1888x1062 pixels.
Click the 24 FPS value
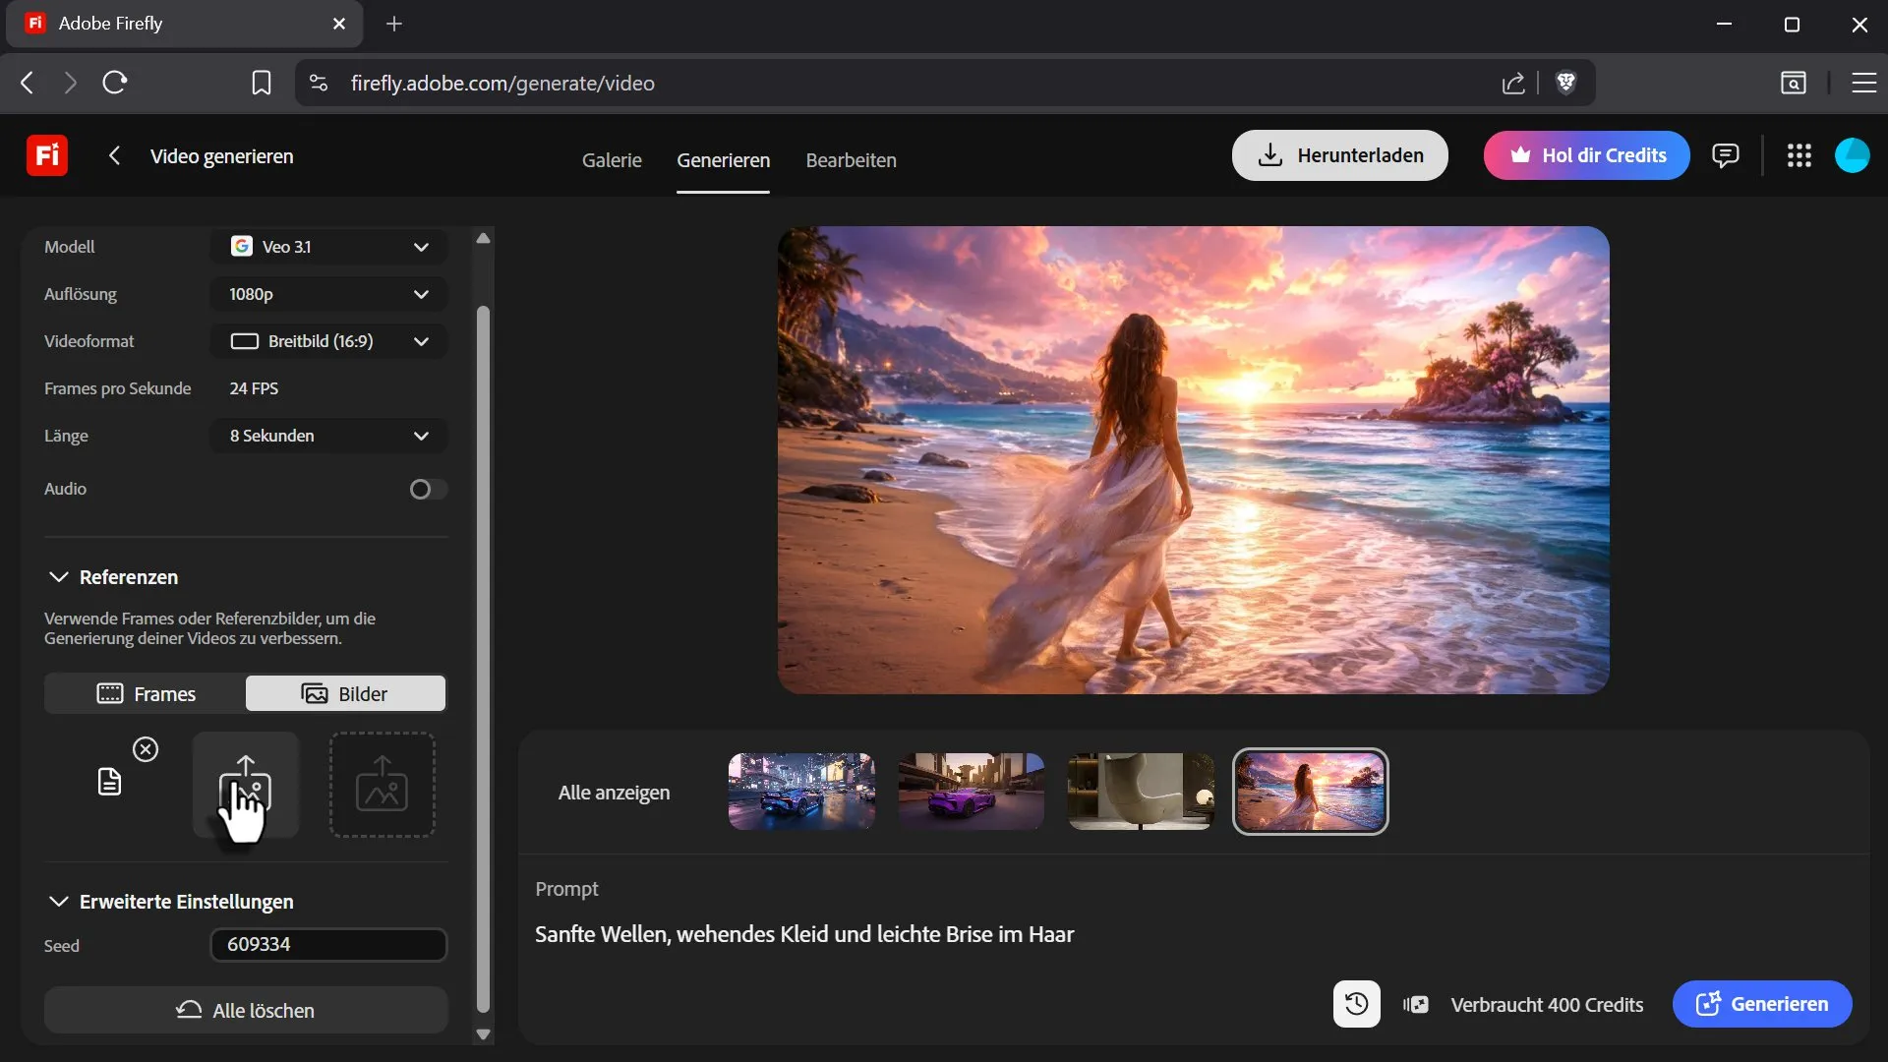254,388
